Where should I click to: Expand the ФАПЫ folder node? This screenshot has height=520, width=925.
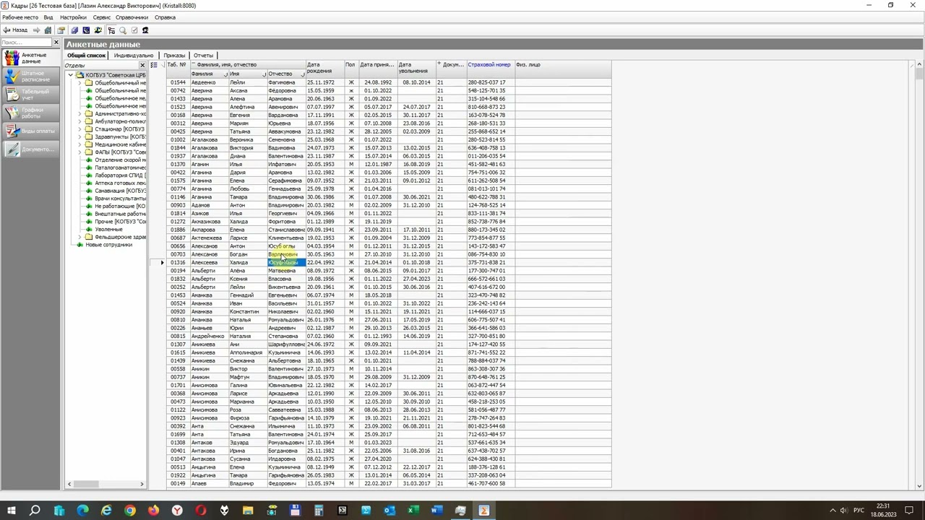pyautogui.click(x=80, y=152)
